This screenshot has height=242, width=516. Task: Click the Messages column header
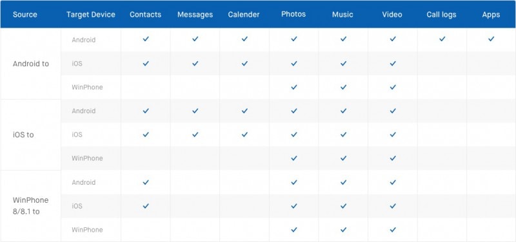pos(195,14)
